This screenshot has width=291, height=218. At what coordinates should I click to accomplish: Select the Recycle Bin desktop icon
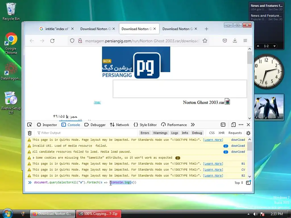[11, 11]
